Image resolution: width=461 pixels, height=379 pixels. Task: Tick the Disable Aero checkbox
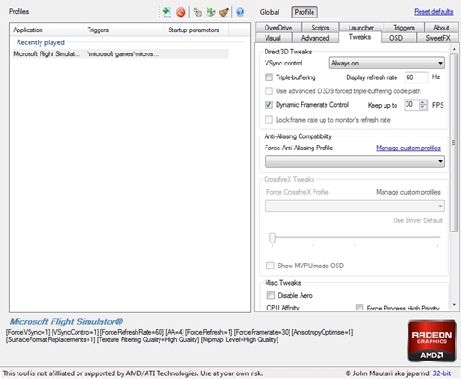point(271,295)
